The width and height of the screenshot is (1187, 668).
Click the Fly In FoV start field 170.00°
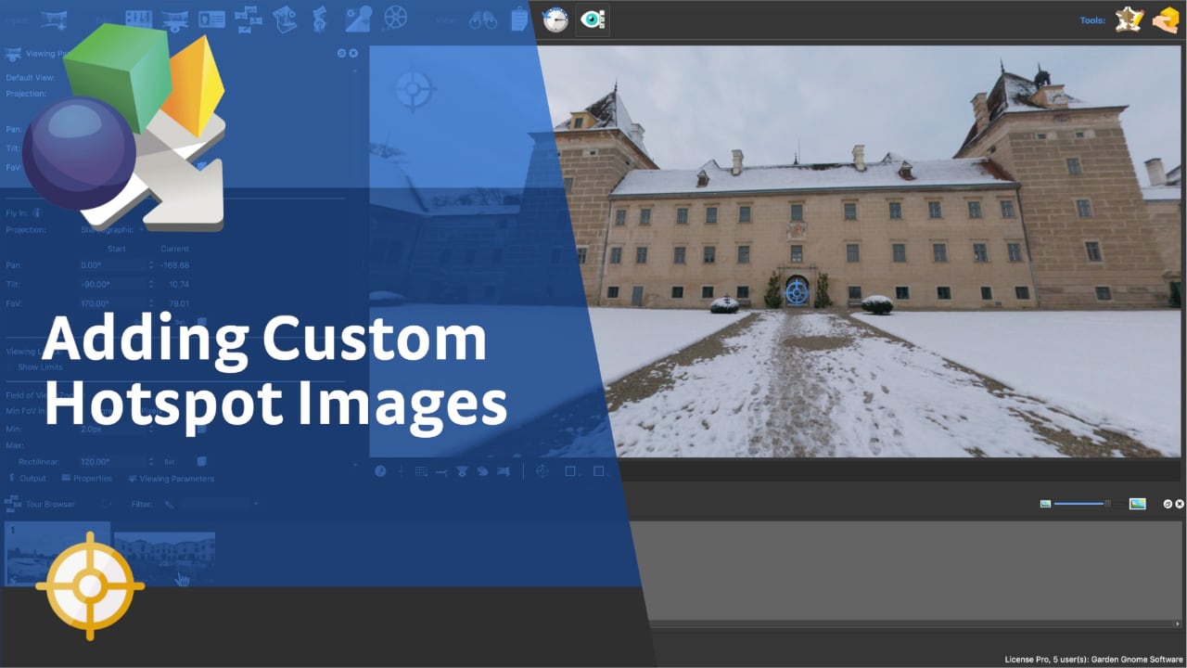pos(115,303)
